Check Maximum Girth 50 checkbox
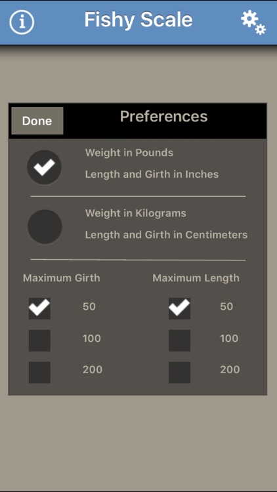 point(39,308)
